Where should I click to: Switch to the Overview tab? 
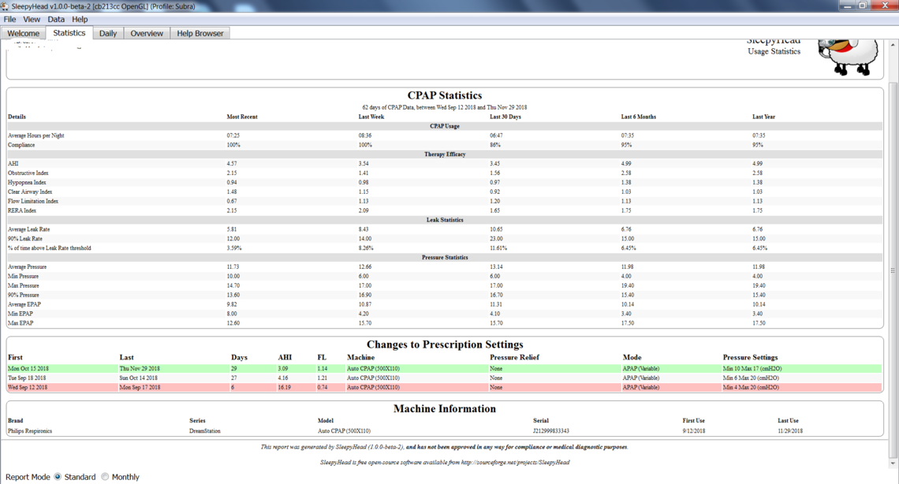147,33
